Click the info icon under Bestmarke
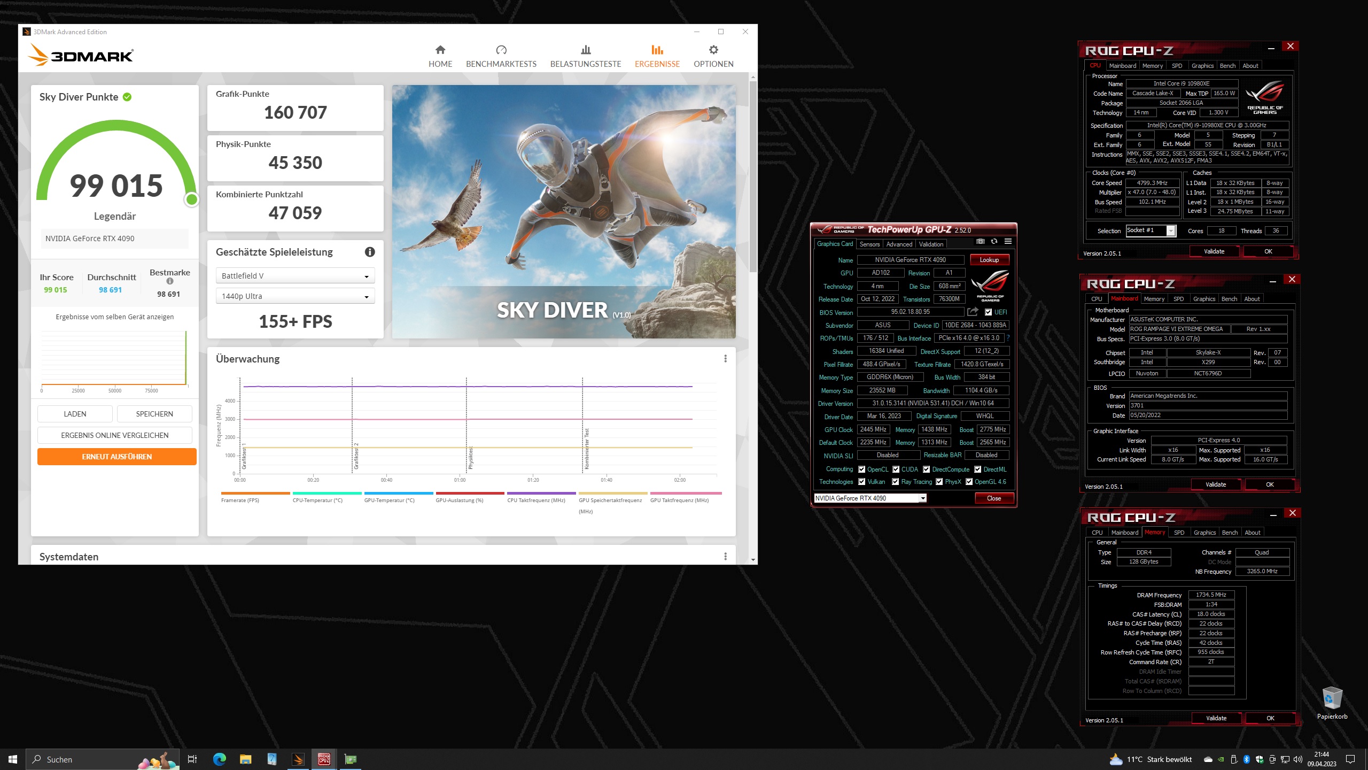This screenshot has width=1368, height=770. pyautogui.click(x=170, y=281)
